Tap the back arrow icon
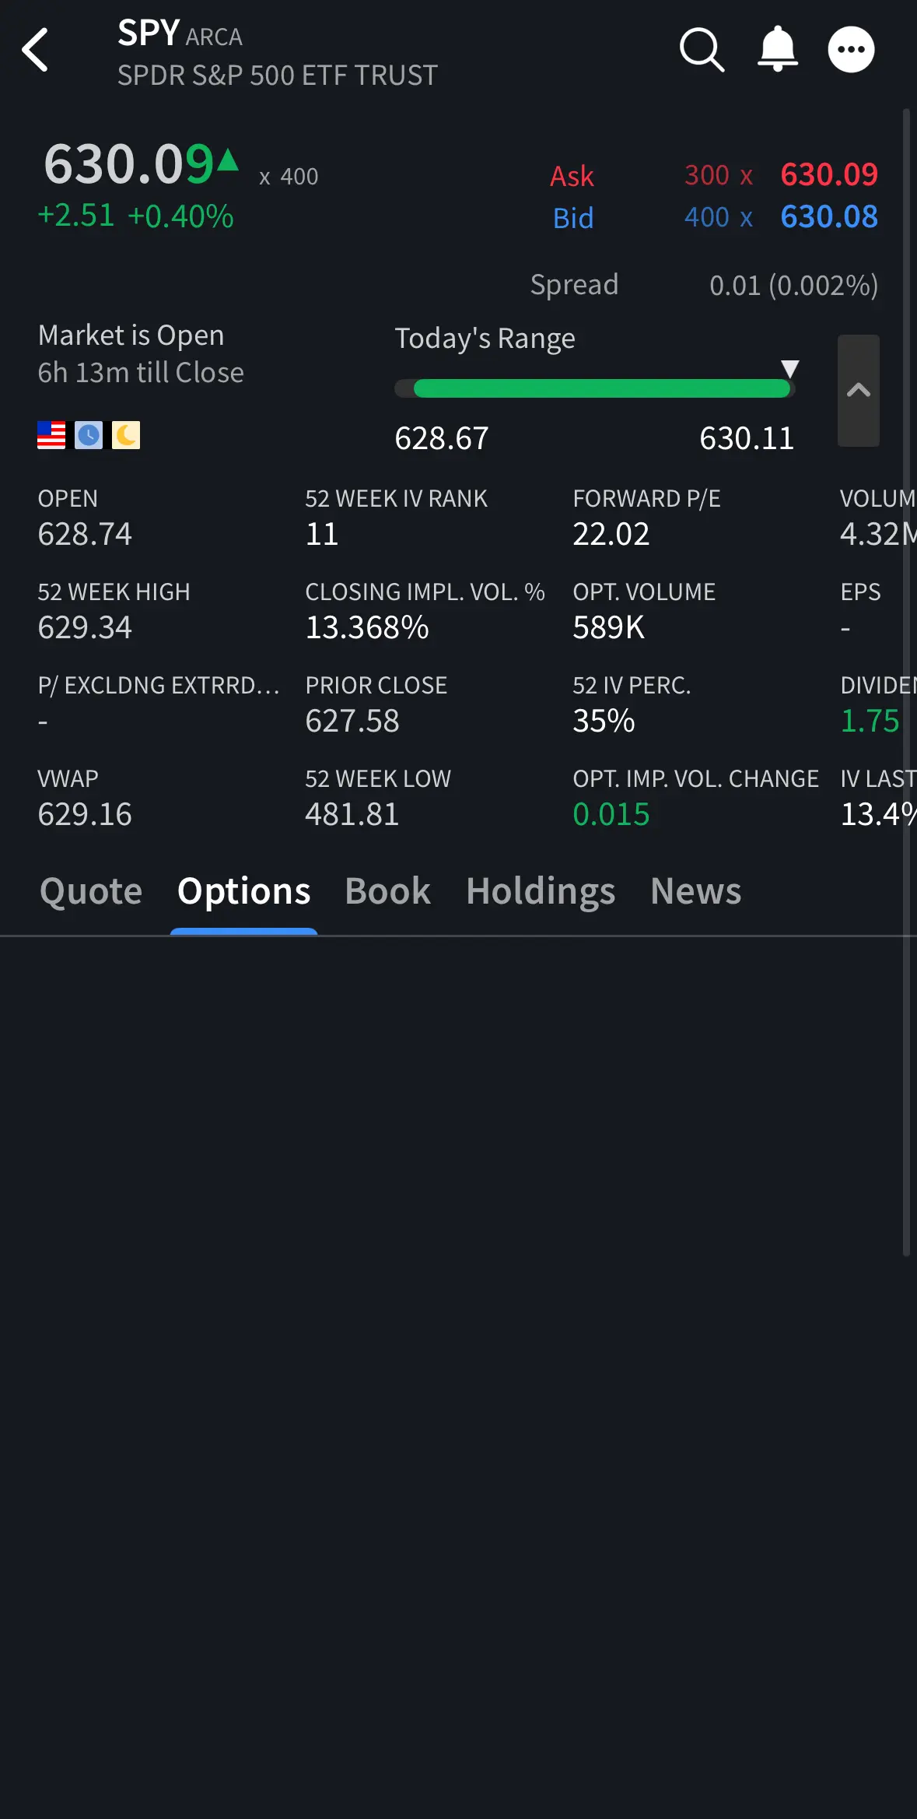This screenshot has width=917, height=1819. coord(35,50)
